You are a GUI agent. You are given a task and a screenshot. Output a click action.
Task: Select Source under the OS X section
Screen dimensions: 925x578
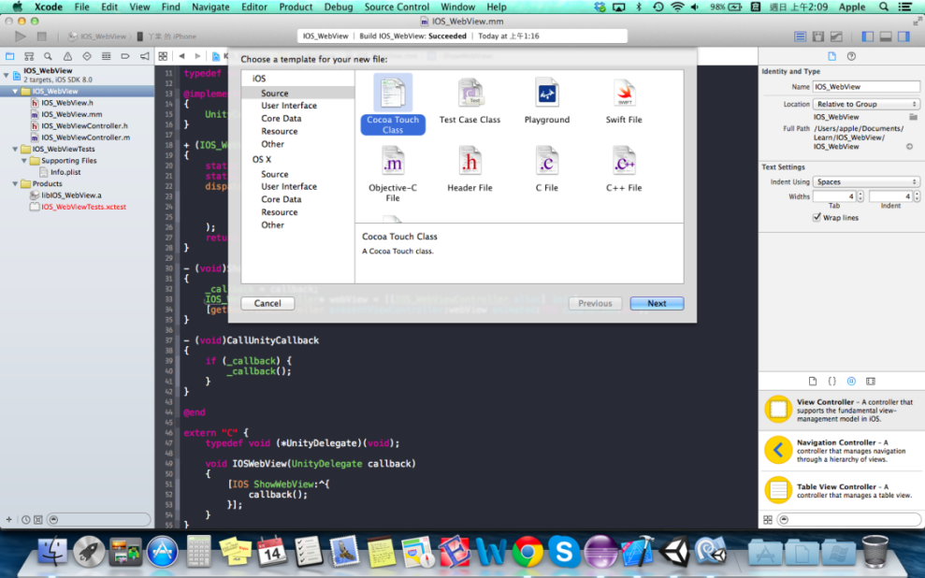(276, 173)
